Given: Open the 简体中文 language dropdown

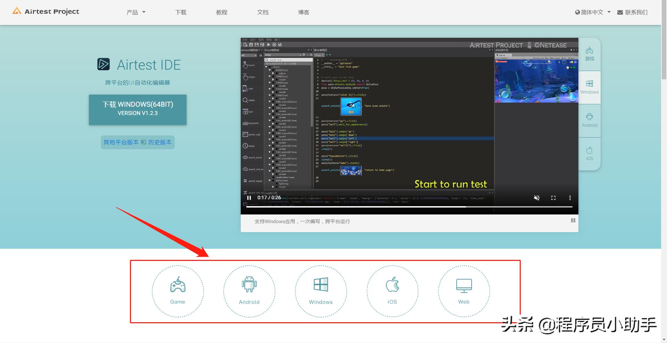Looking at the screenshot, I should coord(593,12).
